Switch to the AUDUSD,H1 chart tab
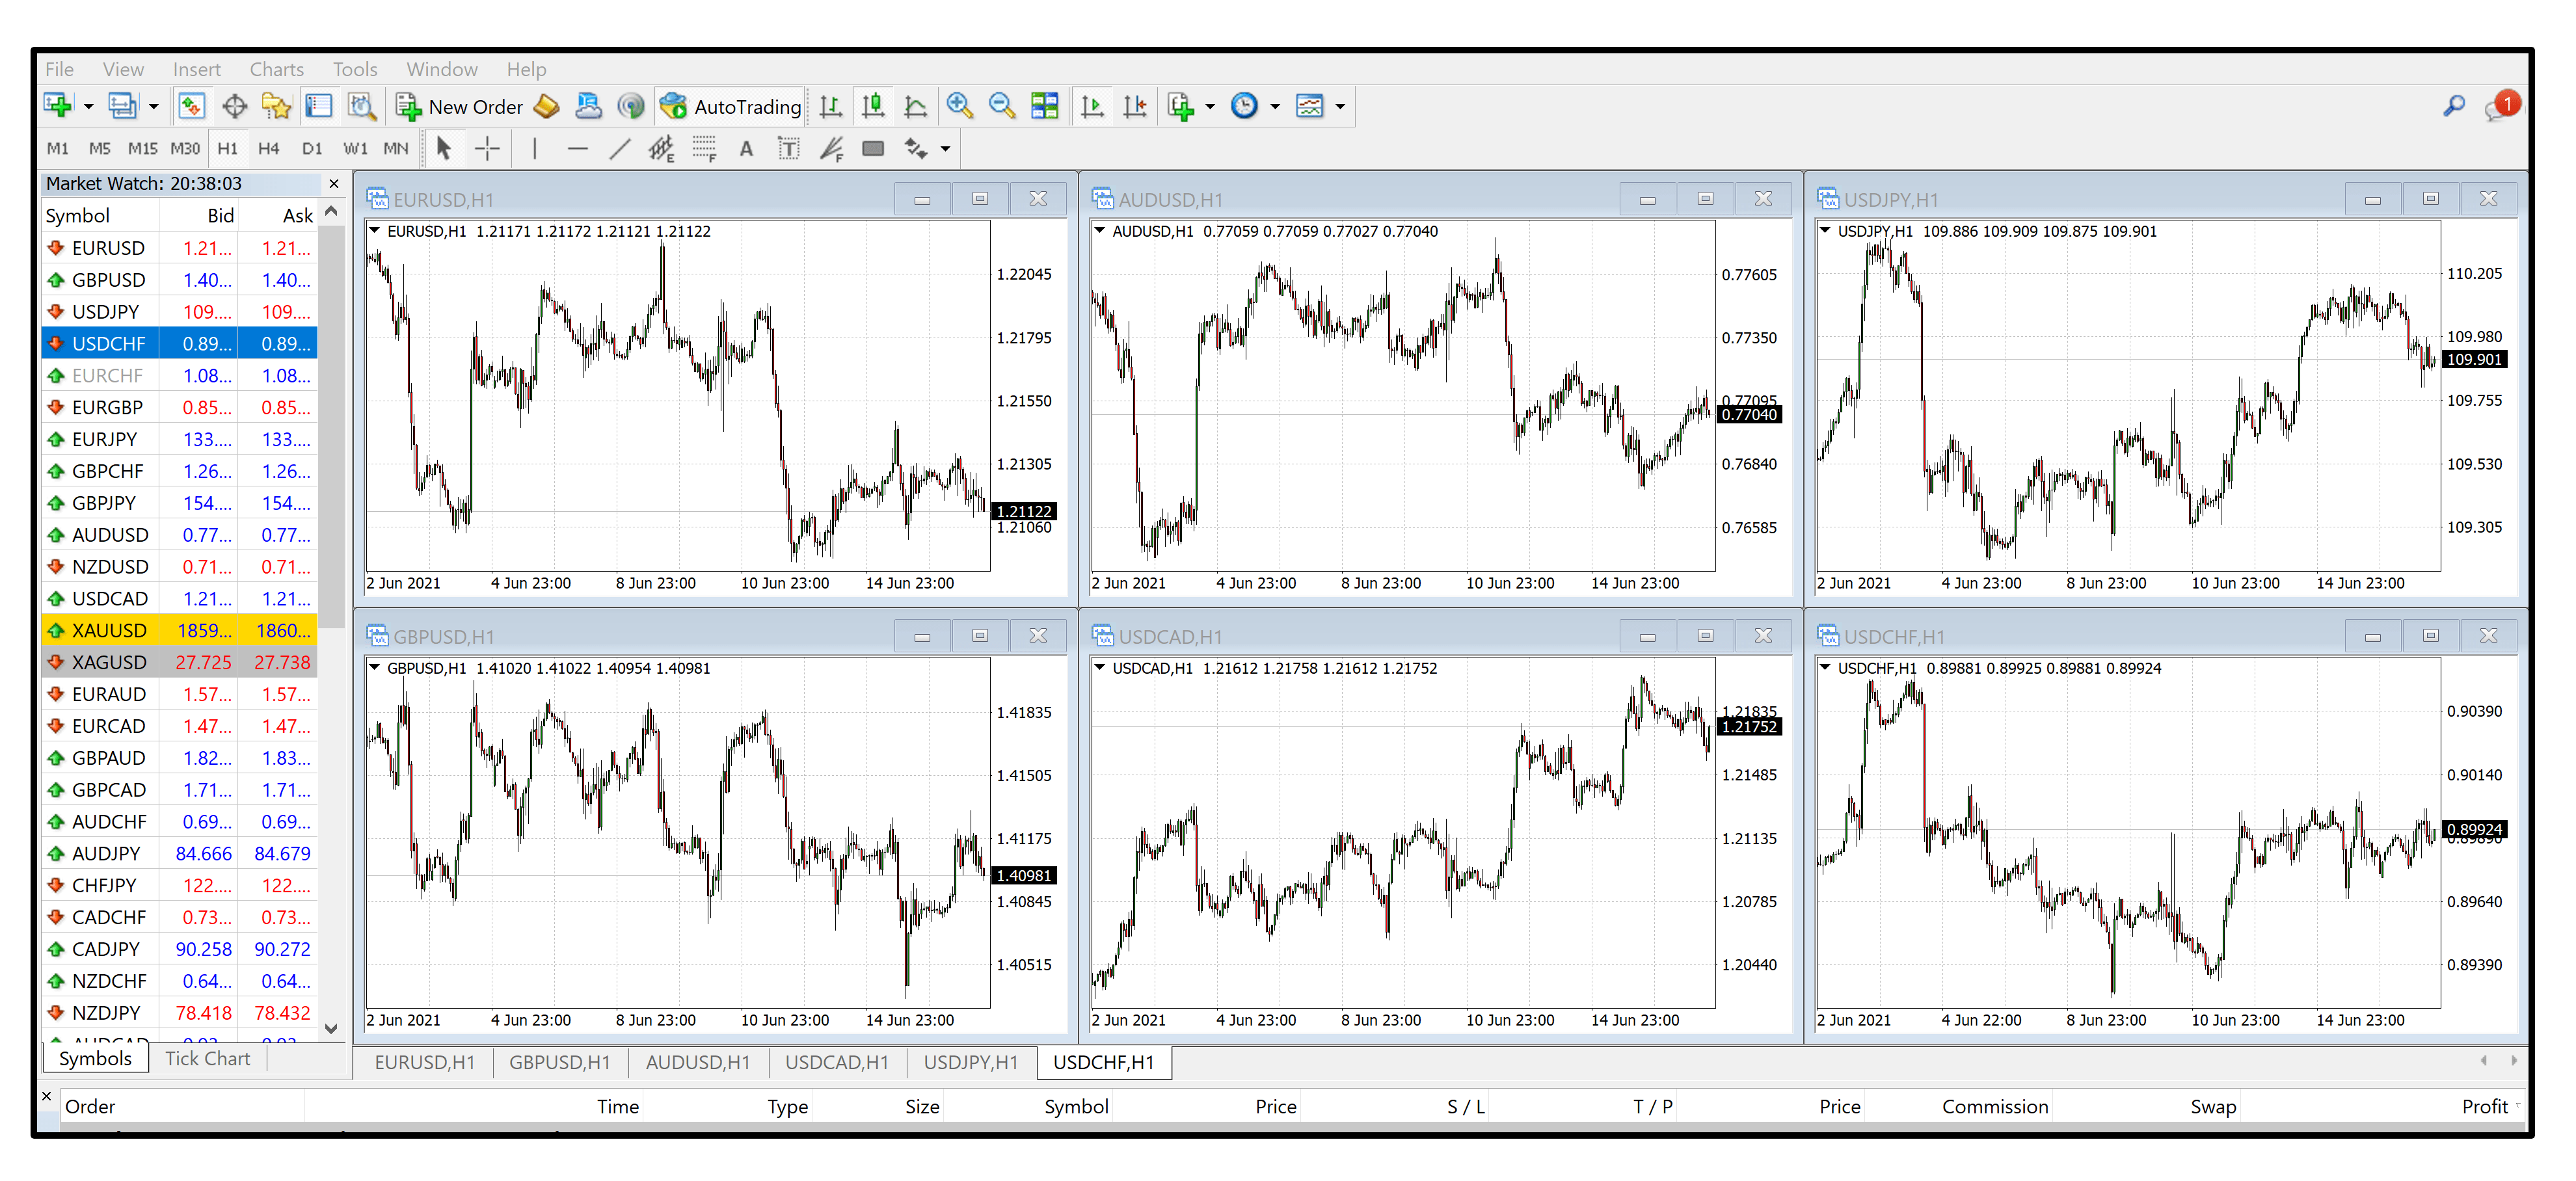 click(698, 1062)
